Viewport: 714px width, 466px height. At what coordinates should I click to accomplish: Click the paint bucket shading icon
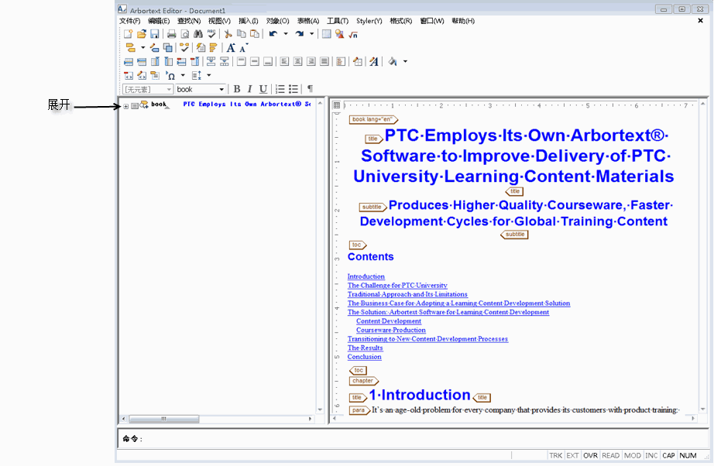click(x=393, y=61)
